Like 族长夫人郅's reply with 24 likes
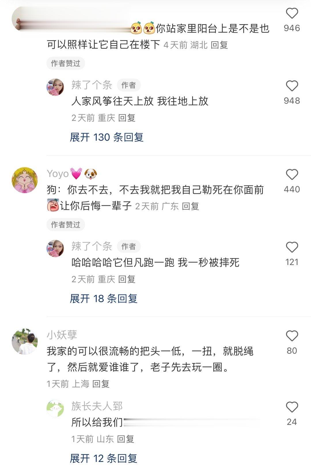This screenshot has width=311, height=467. tap(292, 407)
